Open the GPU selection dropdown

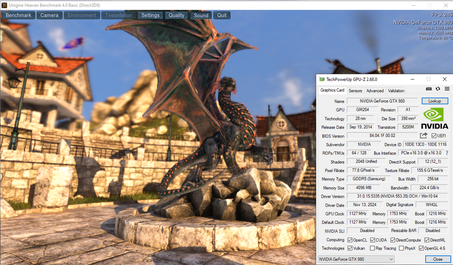tap(355, 259)
